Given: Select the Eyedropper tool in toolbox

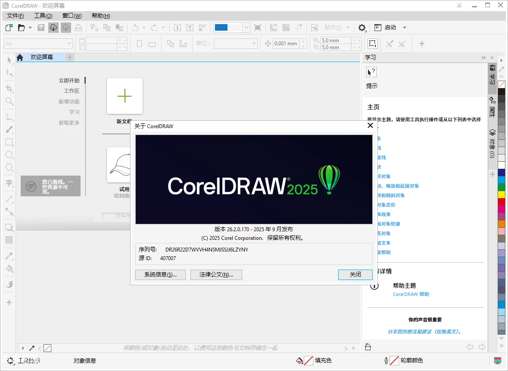Looking at the screenshot, I should 9,256.
